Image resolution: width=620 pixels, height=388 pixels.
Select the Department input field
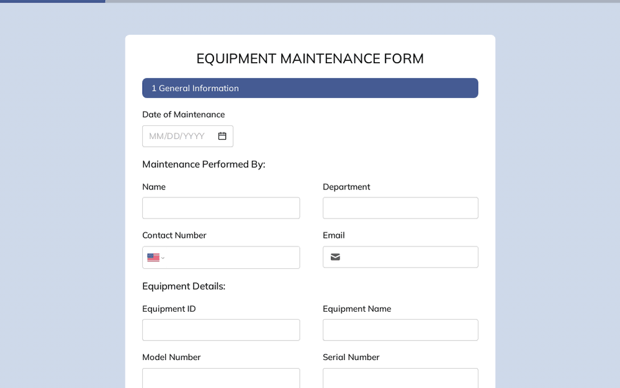coord(400,208)
